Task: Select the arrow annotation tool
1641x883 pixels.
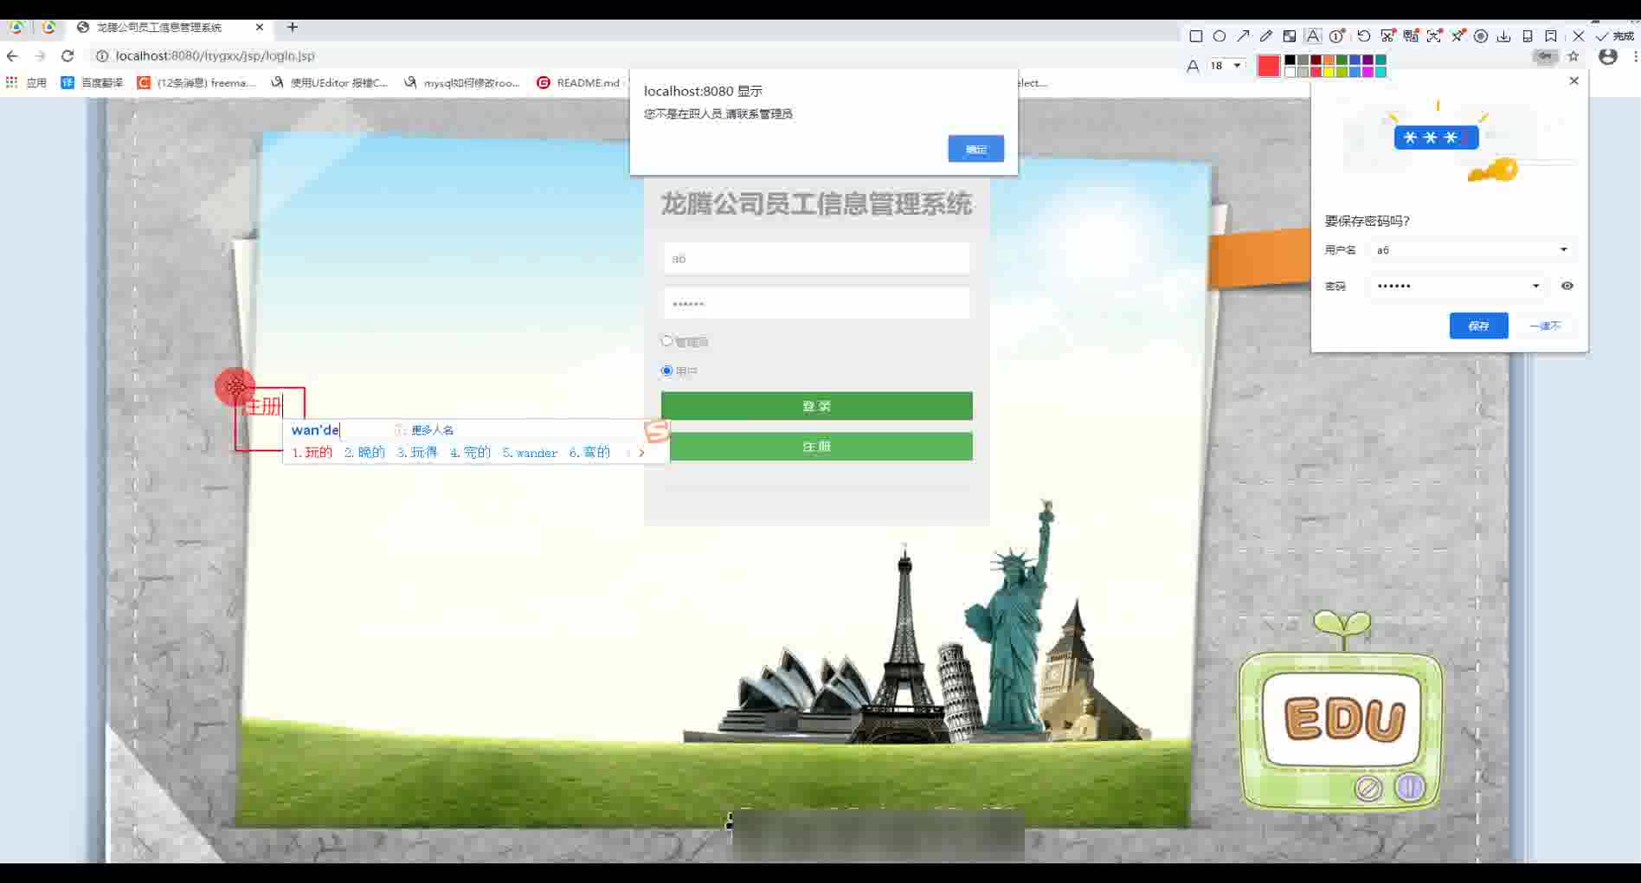Action: tap(1243, 36)
